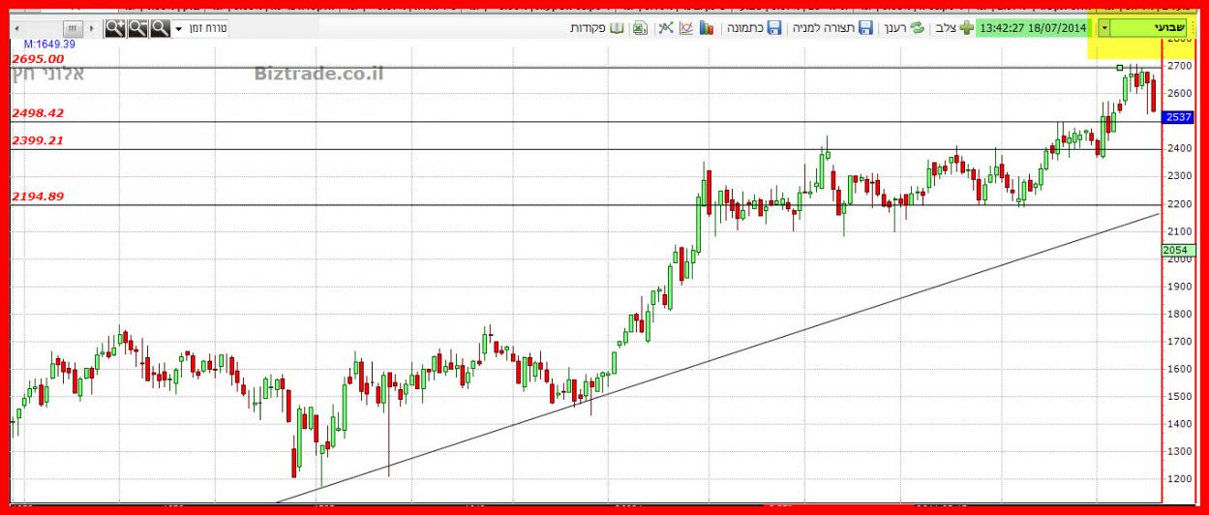Click the horizontal scrollbar thumb
The image size is (1209, 515).
pyautogui.click(x=73, y=28)
